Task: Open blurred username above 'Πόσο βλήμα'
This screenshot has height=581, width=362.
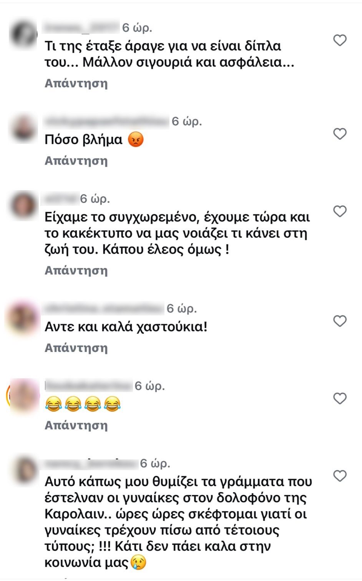Action: pos(106,121)
